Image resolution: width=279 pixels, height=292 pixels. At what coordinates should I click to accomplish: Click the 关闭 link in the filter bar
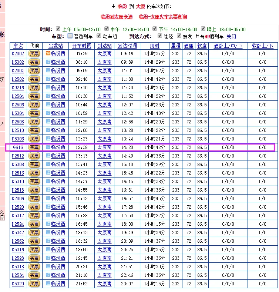pyautogui.click(x=231, y=36)
